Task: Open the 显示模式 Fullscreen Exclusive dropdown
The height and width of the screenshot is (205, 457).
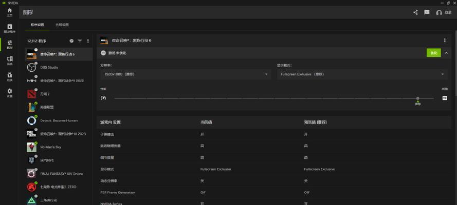Action: (x=362, y=74)
